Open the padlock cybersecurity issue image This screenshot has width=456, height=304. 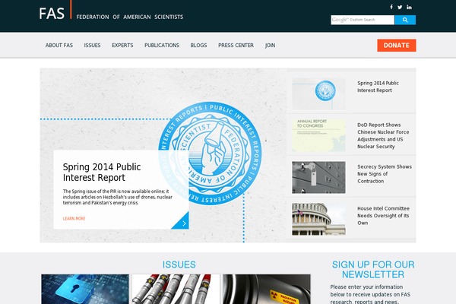[85, 289]
